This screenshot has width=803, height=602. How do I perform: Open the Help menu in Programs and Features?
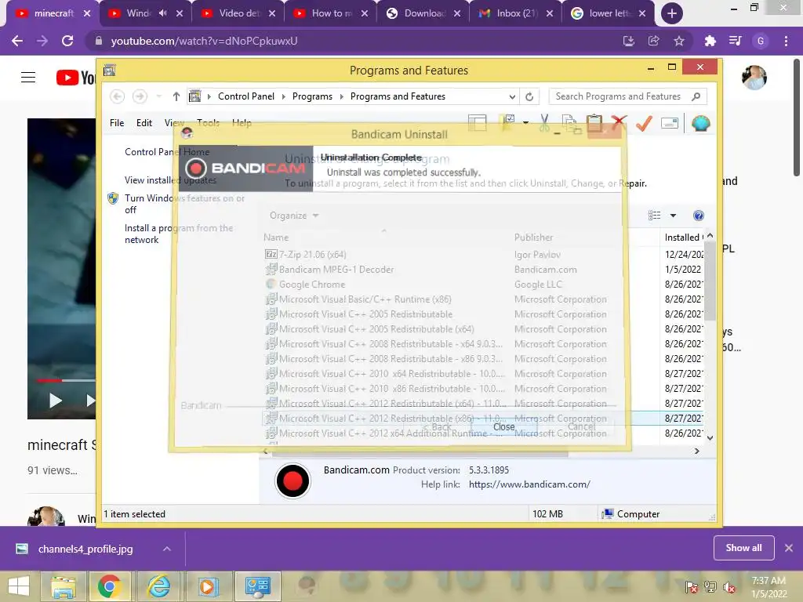click(242, 123)
